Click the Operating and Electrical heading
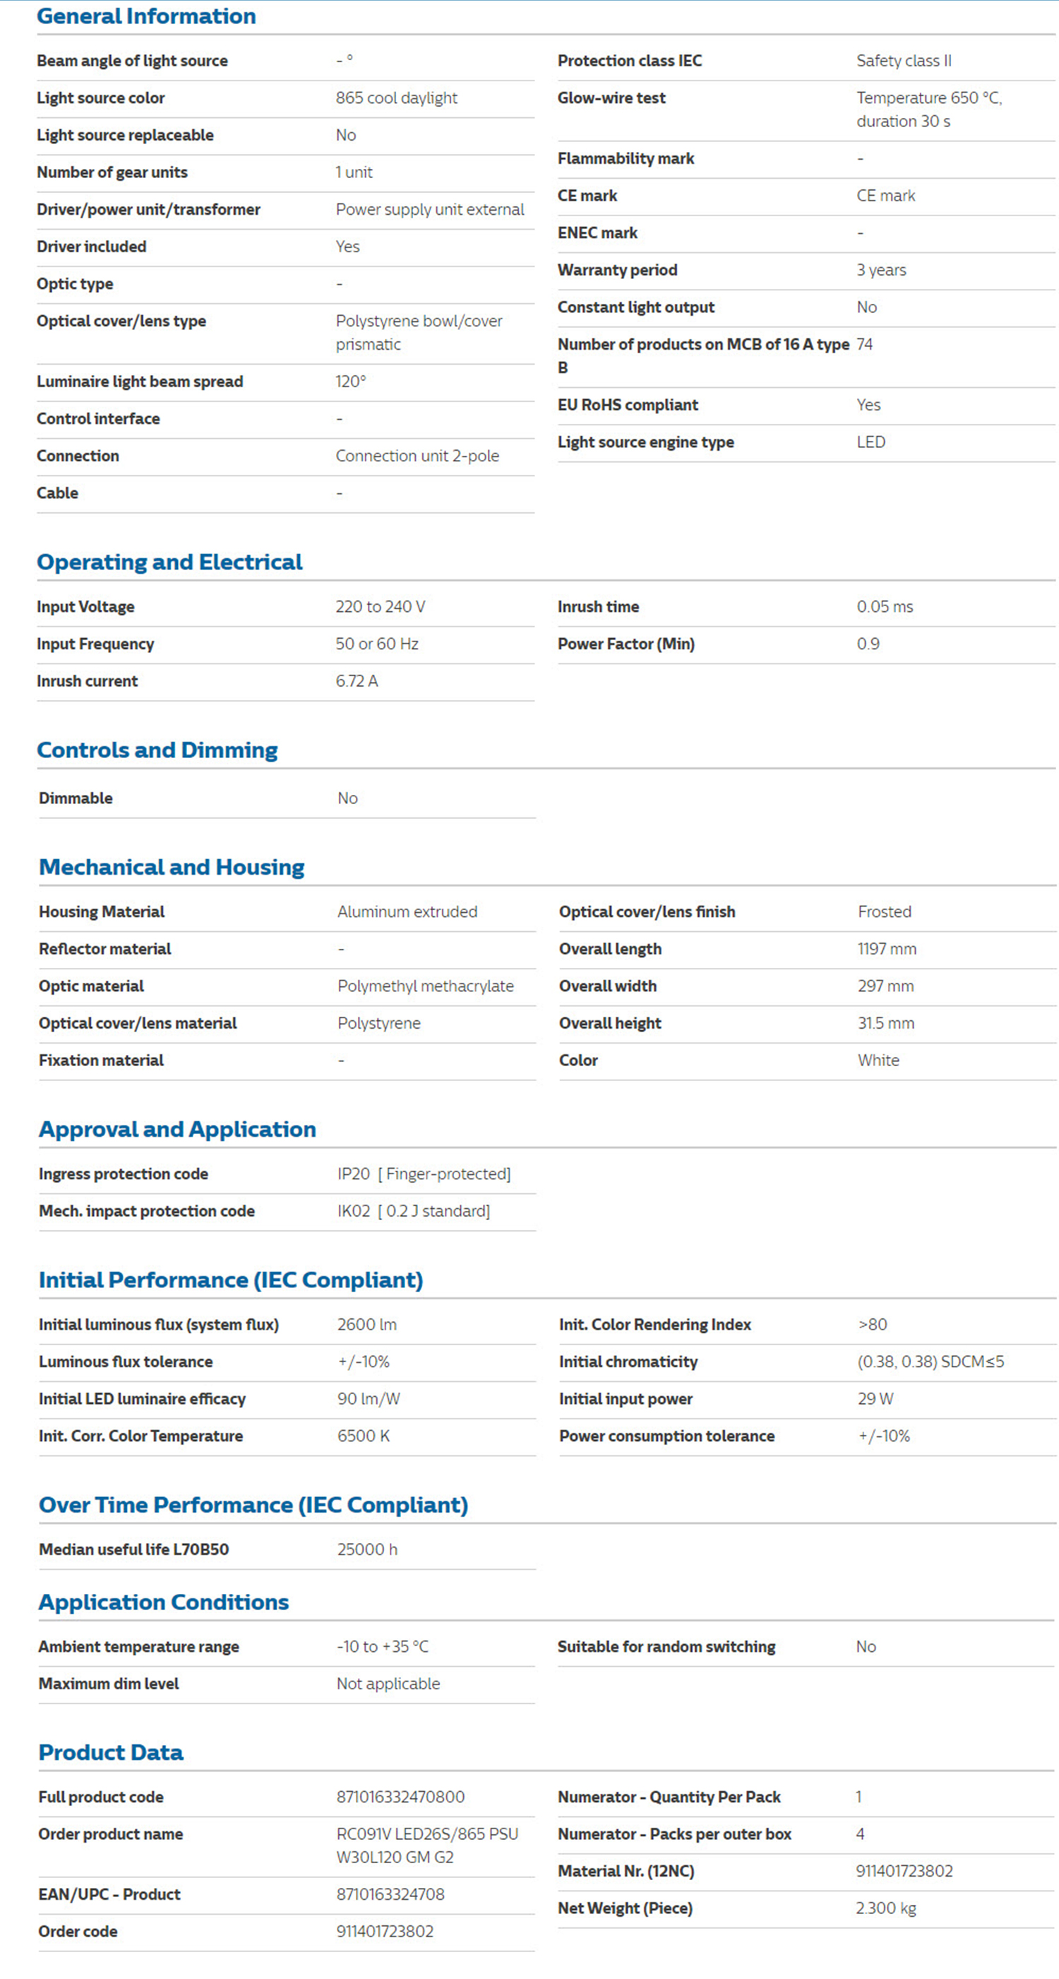The width and height of the screenshot is (1059, 1979). pos(169,562)
